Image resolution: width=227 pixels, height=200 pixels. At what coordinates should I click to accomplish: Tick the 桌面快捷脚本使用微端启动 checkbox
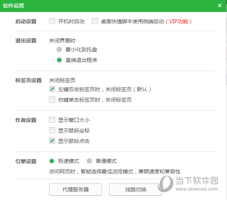tap(95, 21)
